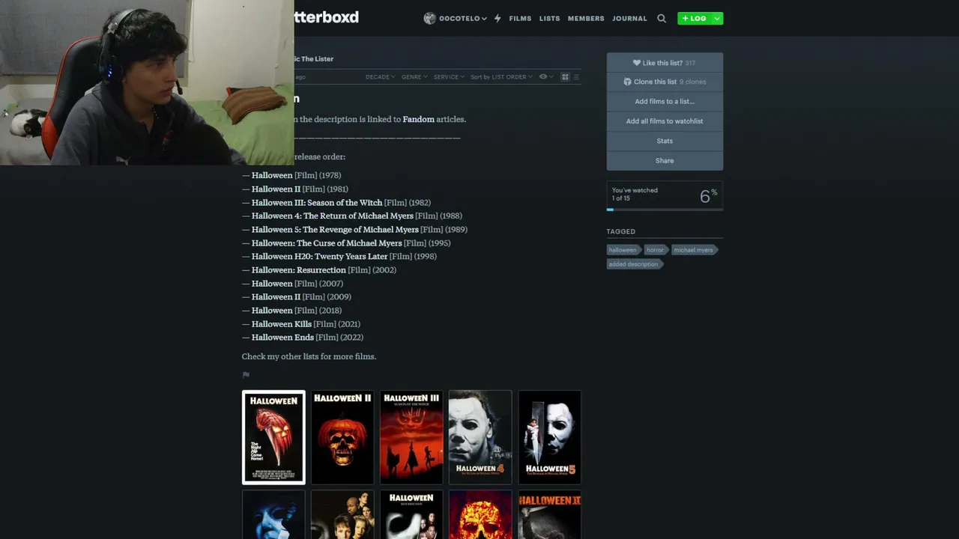Switch to detailed list view layout
The width and height of the screenshot is (959, 539).
click(575, 77)
